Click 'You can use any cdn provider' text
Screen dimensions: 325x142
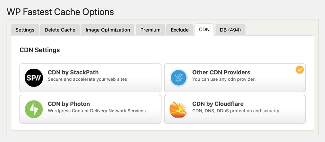click(224, 79)
